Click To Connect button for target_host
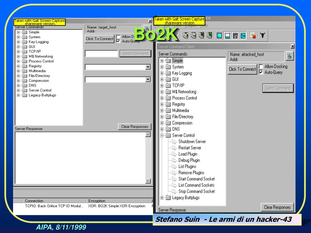 100,39
